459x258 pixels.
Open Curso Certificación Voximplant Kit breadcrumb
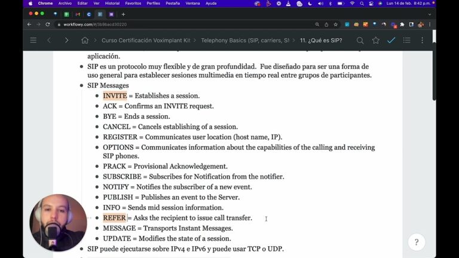146,41
